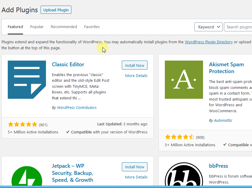Screen dimensions: 252x188
Task: Open the Recommended plugins tab
Action: (64, 27)
